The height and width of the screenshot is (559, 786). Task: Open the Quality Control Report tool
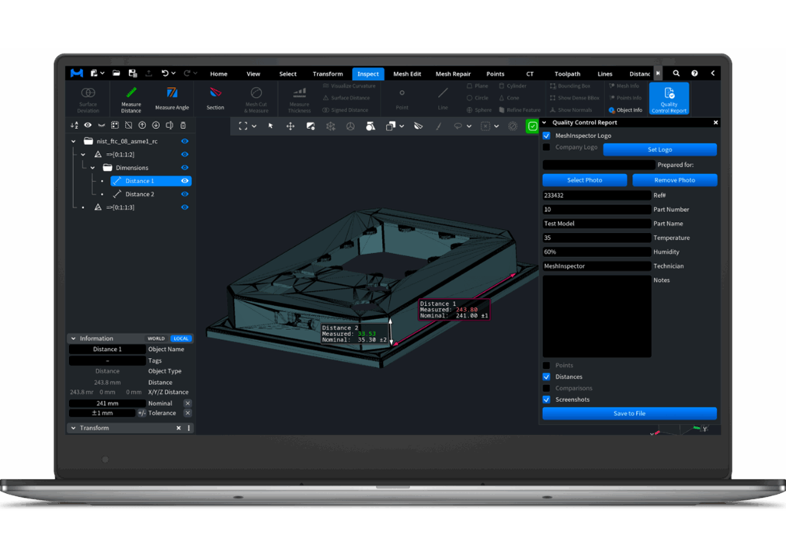pos(669,99)
